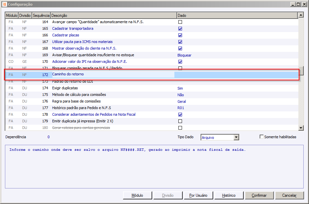
Task: Click the Dado cell of Caminho do retorno
Action: [x=236, y=75]
